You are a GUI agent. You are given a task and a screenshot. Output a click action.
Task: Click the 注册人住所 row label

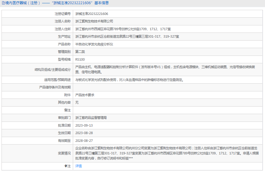click(63, 29)
